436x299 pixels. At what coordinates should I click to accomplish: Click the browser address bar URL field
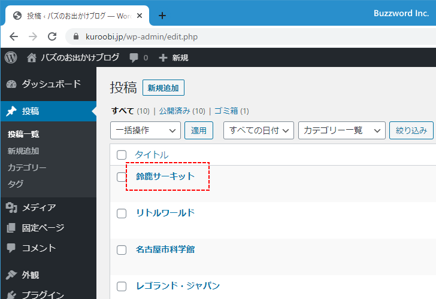pyautogui.click(x=240, y=36)
